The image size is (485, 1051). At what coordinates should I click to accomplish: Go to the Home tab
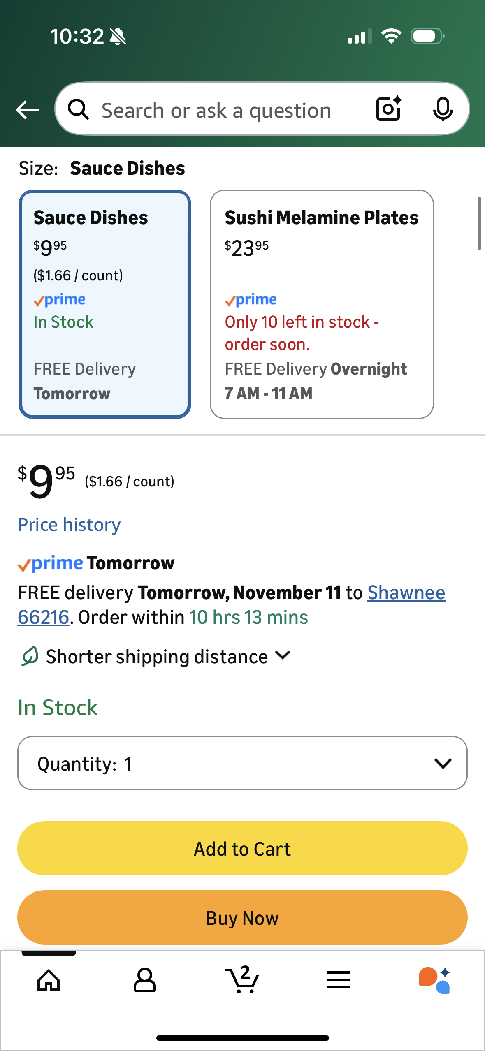(49, 980)
